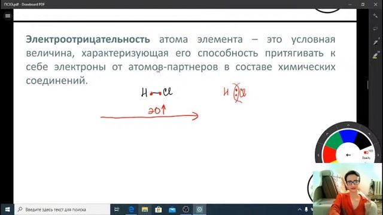Adjust the Opacity control in radial menu

click(x=366, y=155)
